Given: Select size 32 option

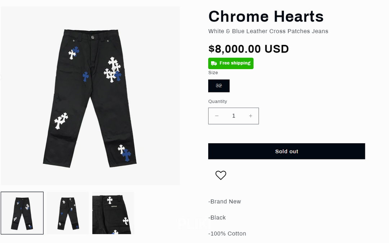Looking at the screenshot, I should pos(219,86).
